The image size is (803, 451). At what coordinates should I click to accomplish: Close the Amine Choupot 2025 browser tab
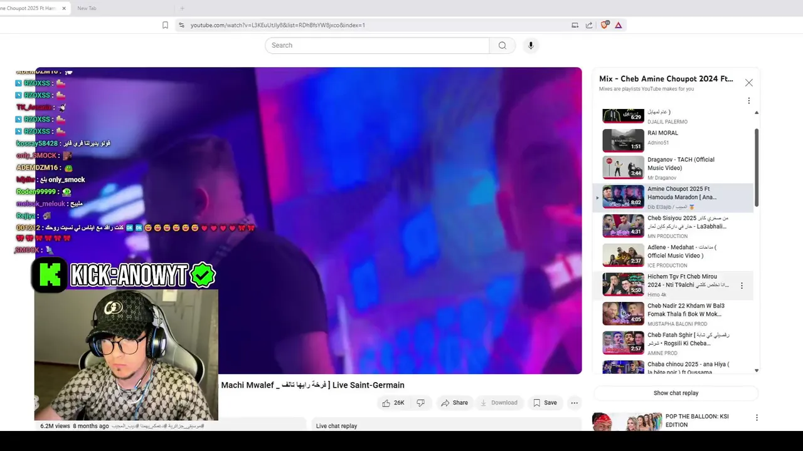coord(64,8)
